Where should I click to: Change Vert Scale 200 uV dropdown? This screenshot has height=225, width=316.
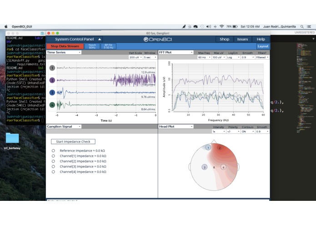pos(135,57)
